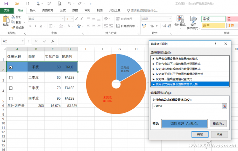Select rule type 使用公式确定要设置格式的单元格
Image resolution: width=238 pixels, height=151 pixels.
pos(190,84)
